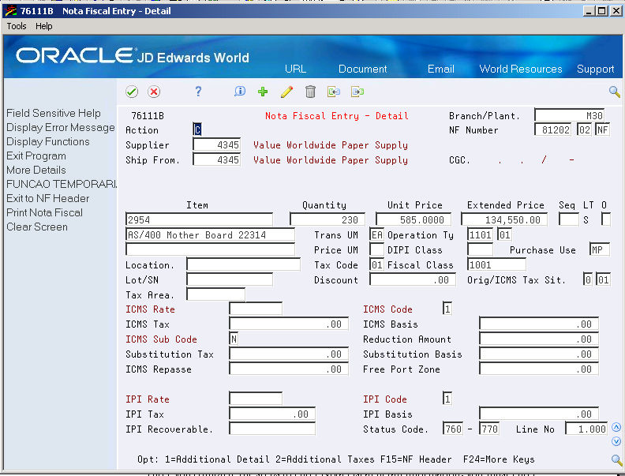625x476 pixels.
Task: Select Display Error Message in sidebar
Action: tap(61, 128)
